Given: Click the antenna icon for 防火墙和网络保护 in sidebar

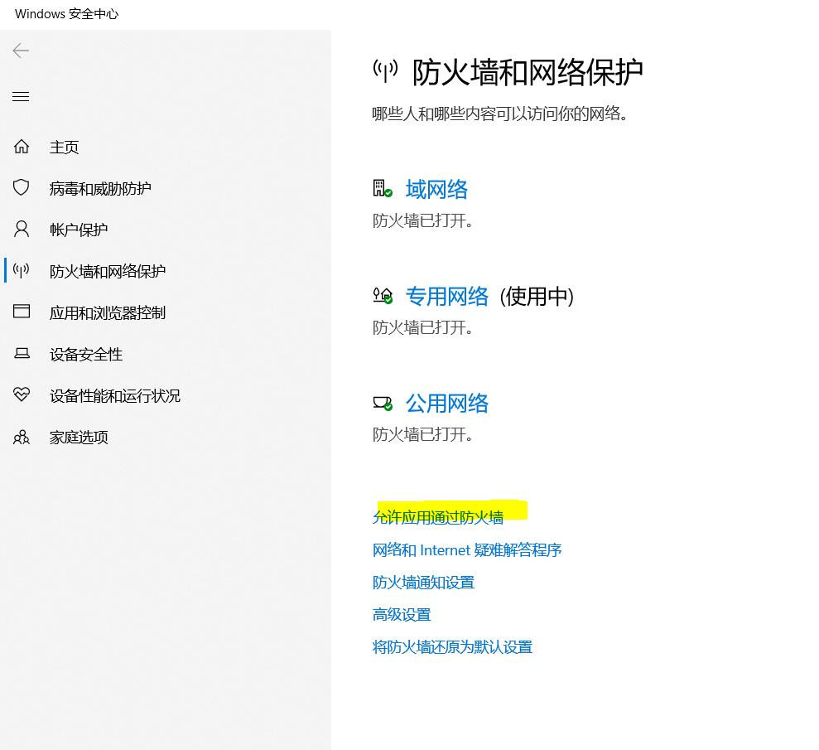Looking at the screenshot, I should pyautogui.click(x=22, y=270).
